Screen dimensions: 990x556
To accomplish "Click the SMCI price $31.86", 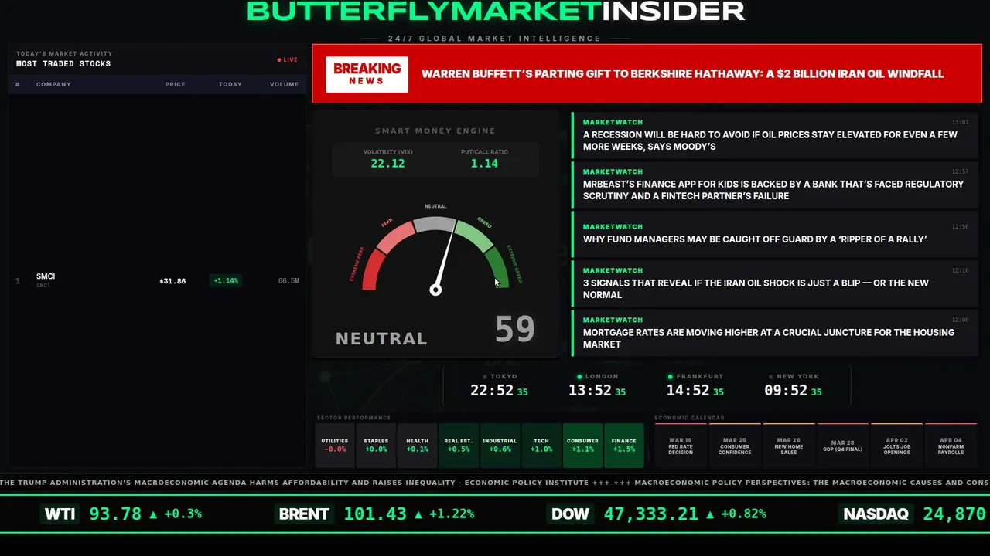I will click(172, 281).
